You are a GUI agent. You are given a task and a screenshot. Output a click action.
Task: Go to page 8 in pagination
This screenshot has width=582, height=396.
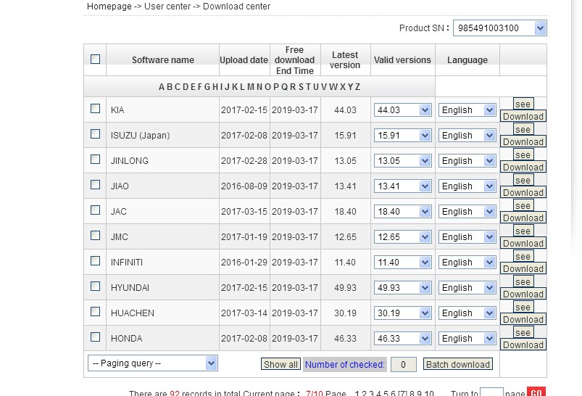click(412, 393)
